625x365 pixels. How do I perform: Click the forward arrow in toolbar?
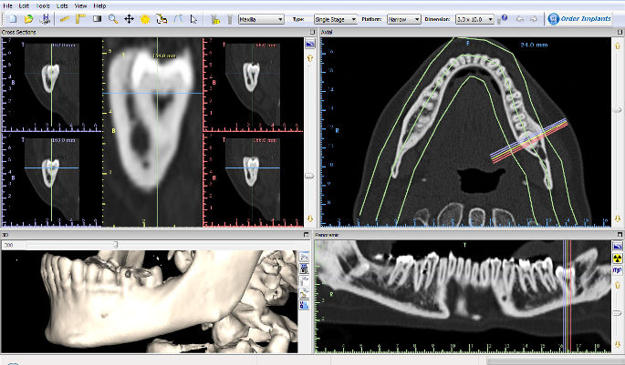534,19
